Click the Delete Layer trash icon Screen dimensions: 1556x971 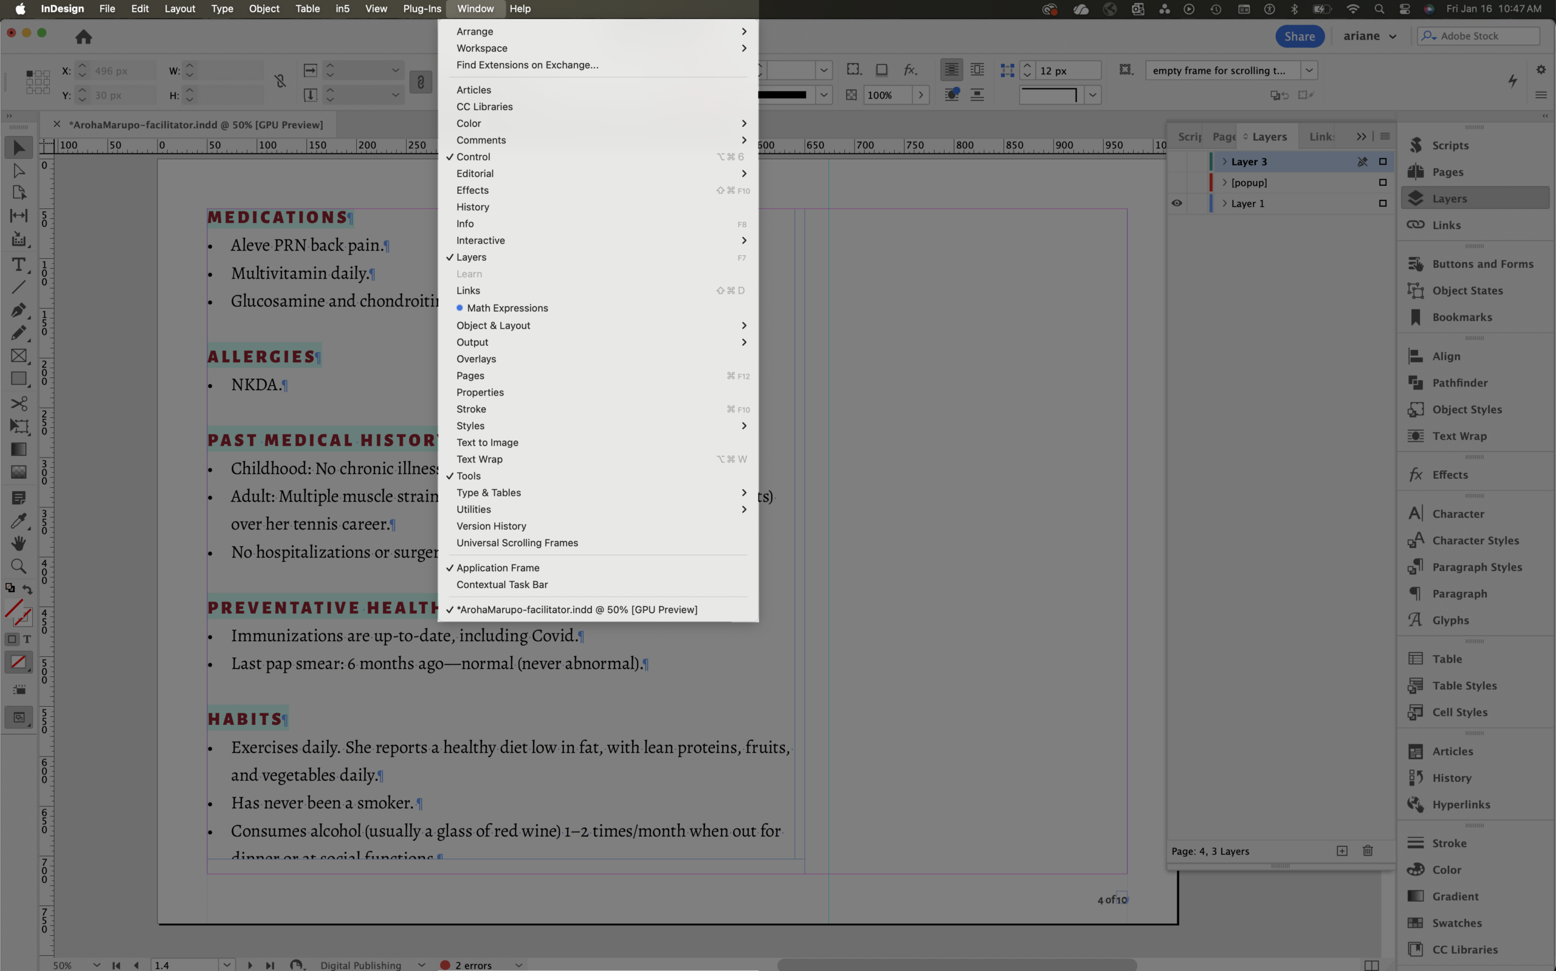click(1367, 851)
